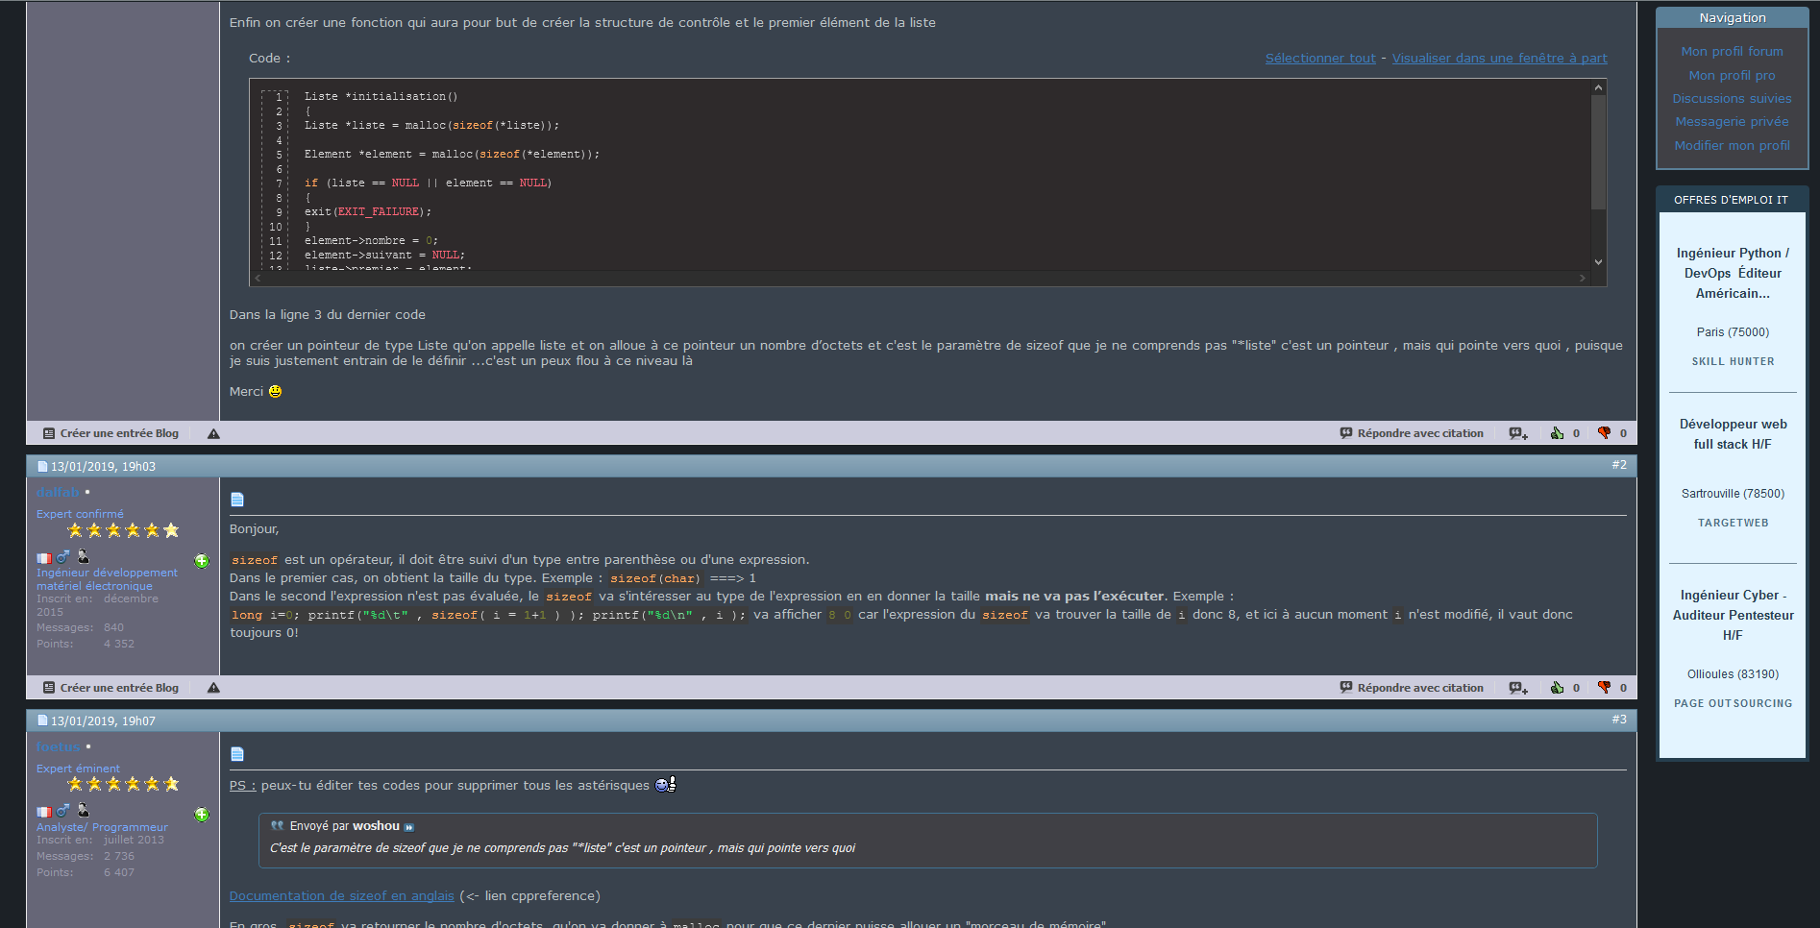The width and height of the screenshot is (1820, 928).
Task: Open job offer 'Ingénieur Cyber - Auditeur Pentesteur'
Action: click(1733, 616)
